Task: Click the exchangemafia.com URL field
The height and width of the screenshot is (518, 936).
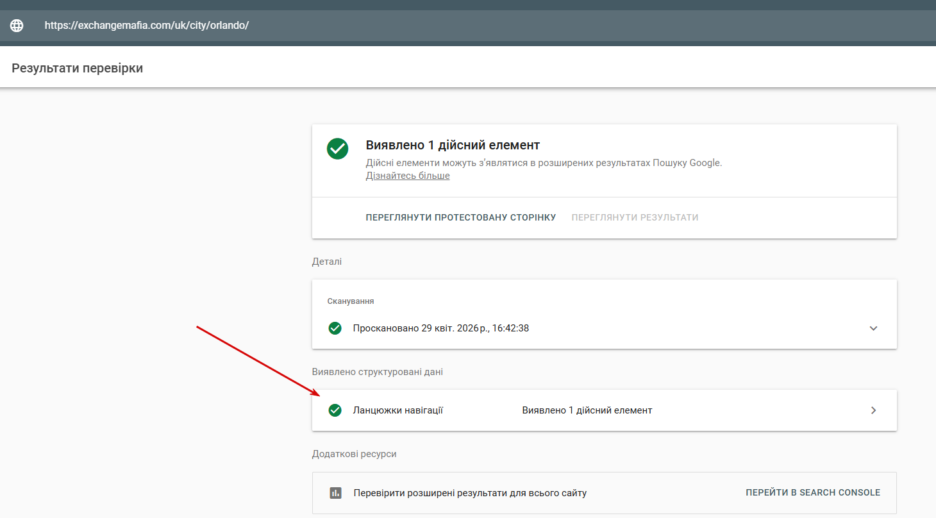Action: click(x=147, y=26)
